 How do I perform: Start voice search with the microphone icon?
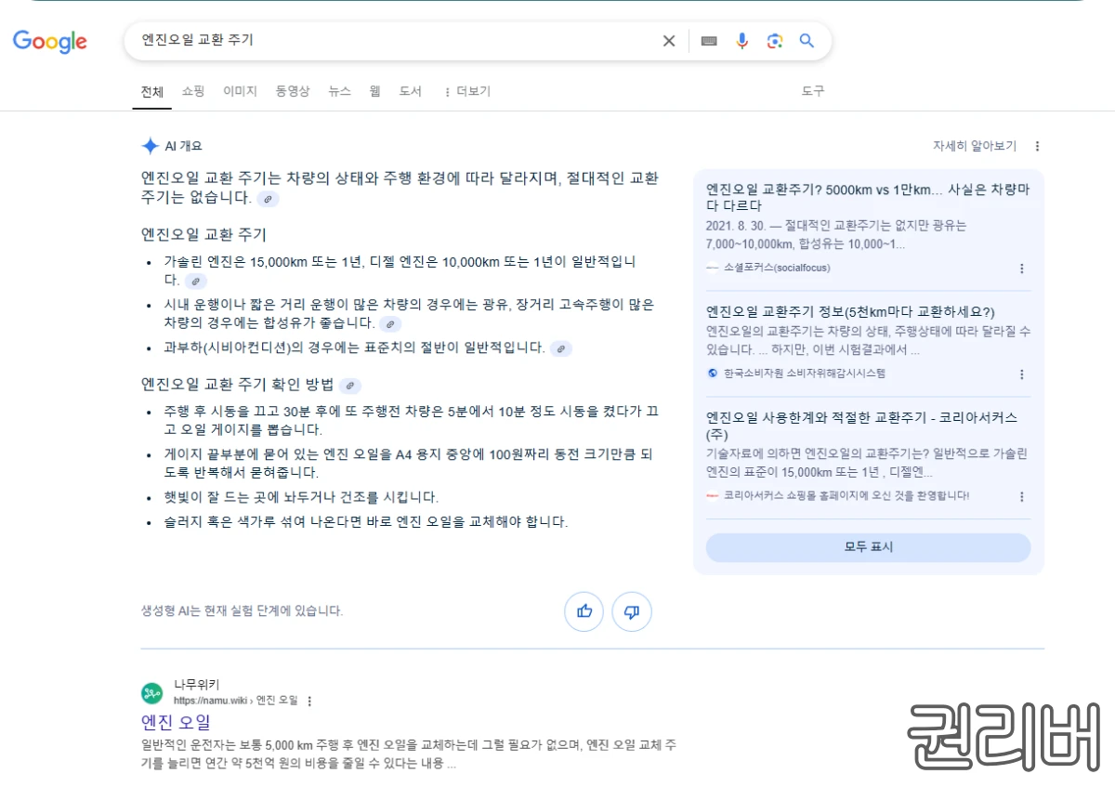(741, 41)
